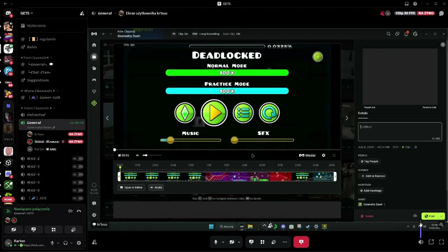Search in Medal app

(x=388, y=34)
